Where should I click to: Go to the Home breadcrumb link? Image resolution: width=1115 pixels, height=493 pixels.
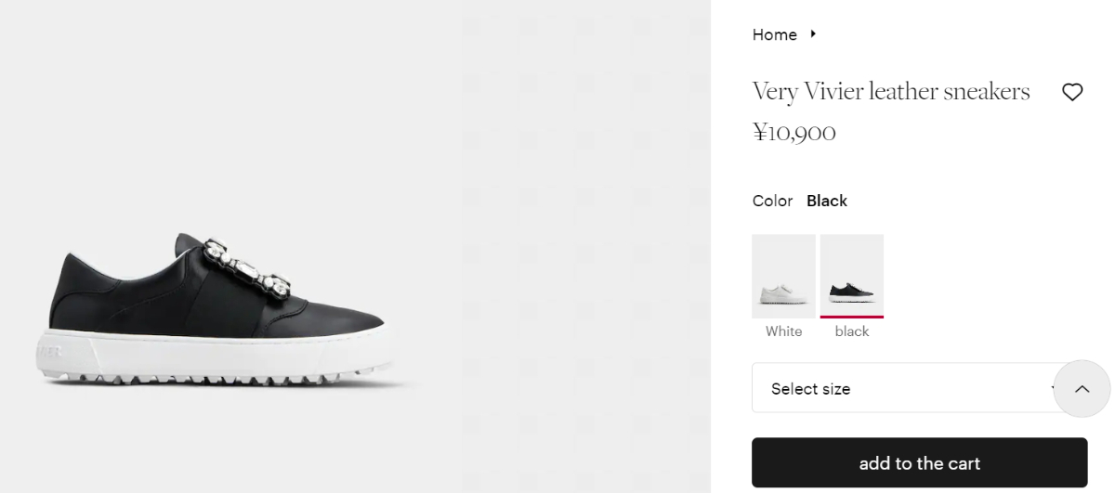pyautogui.click(x=774, y=34)
